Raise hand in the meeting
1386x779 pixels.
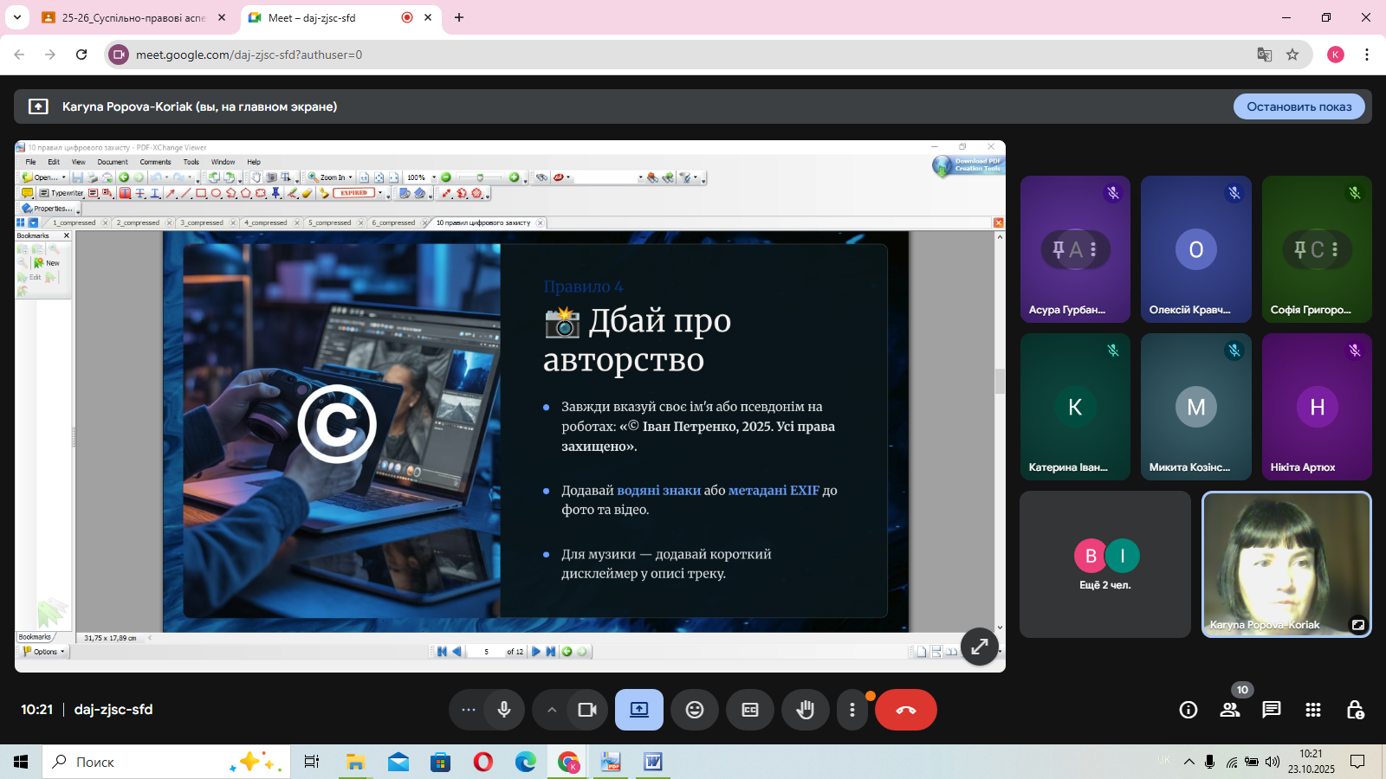[806, 710]
